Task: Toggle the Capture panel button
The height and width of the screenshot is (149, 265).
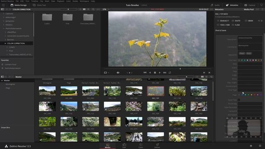Action: (250, 5)
